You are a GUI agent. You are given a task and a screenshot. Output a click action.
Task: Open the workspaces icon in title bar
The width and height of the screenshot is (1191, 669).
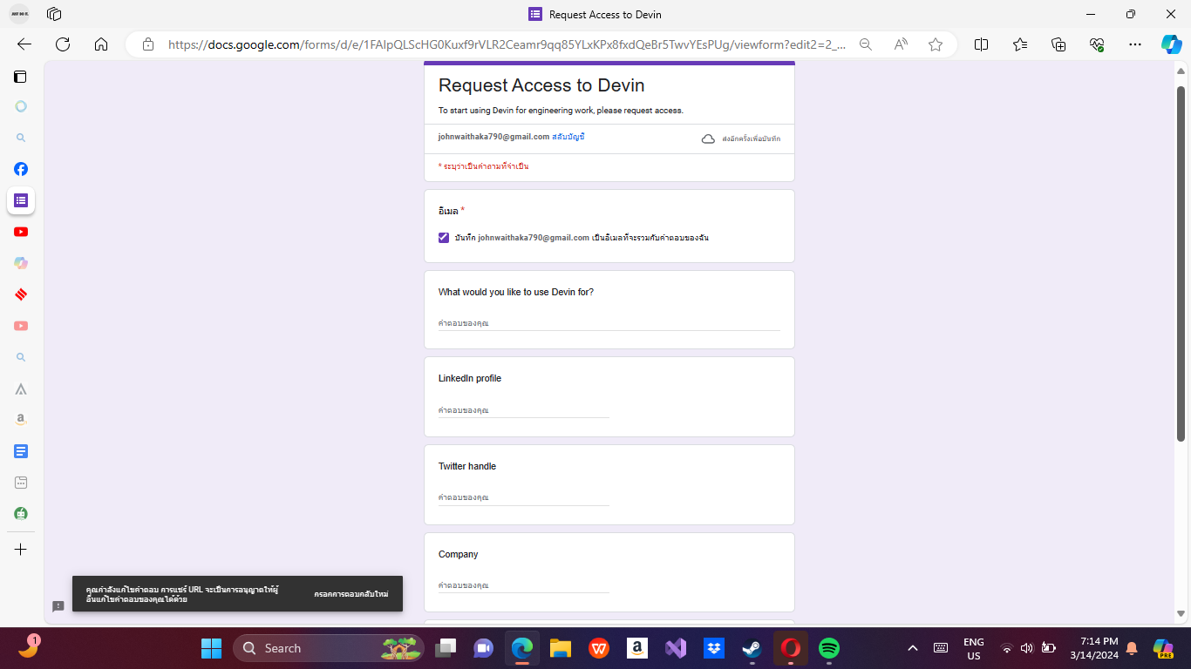point(54,14)
